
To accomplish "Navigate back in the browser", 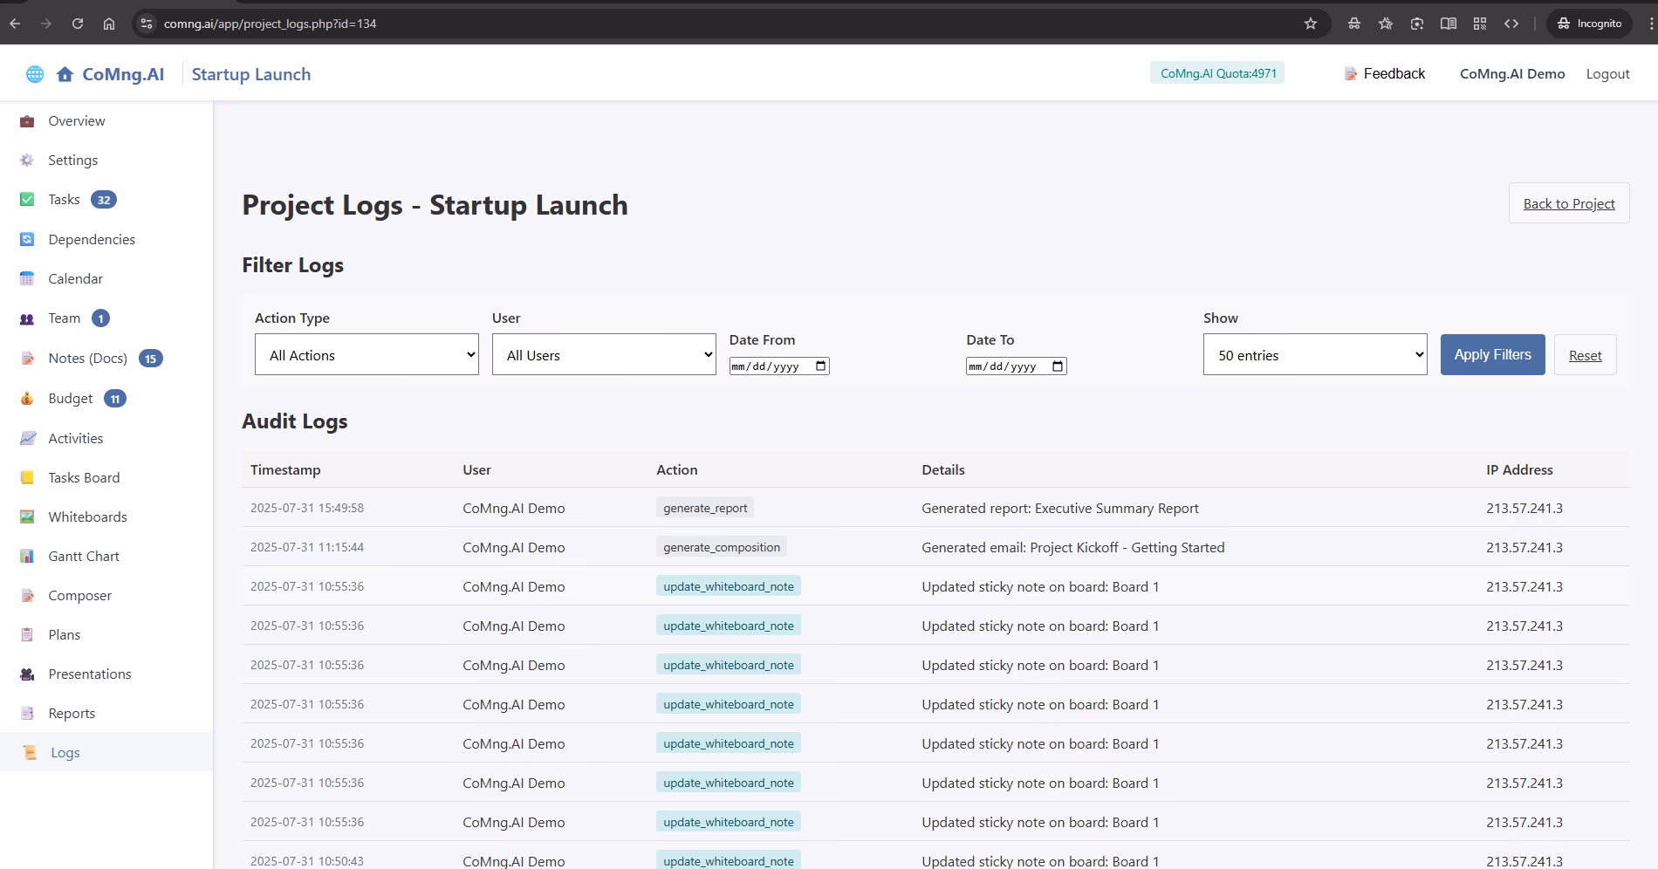I will [x=15, y=24].
